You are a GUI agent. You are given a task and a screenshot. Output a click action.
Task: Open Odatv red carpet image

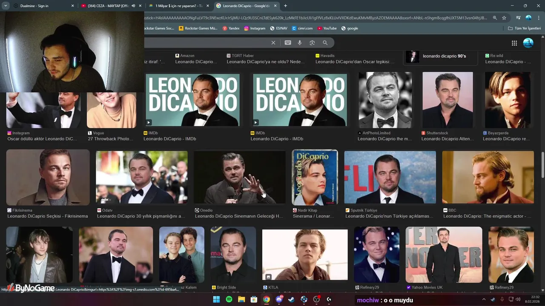(142, 177)
